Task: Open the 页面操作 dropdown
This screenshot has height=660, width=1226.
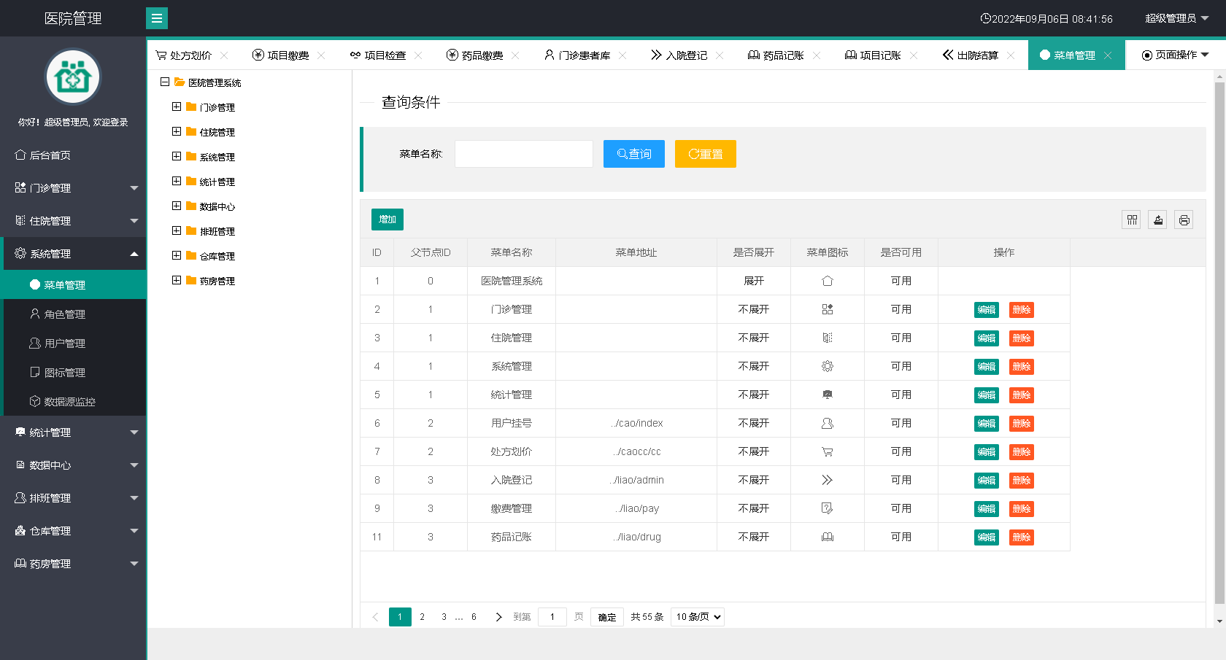Action: (1175, 55)
